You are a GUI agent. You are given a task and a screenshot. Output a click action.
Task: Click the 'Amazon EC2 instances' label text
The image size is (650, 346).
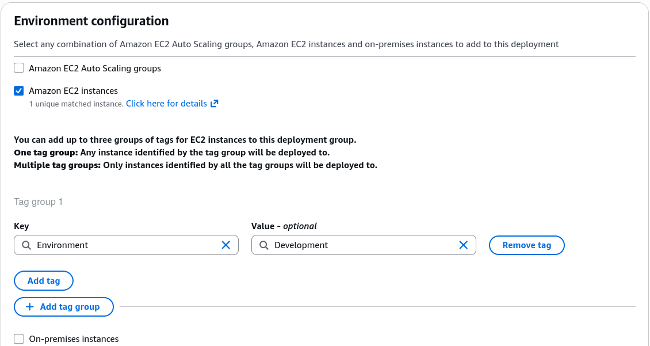74,91
